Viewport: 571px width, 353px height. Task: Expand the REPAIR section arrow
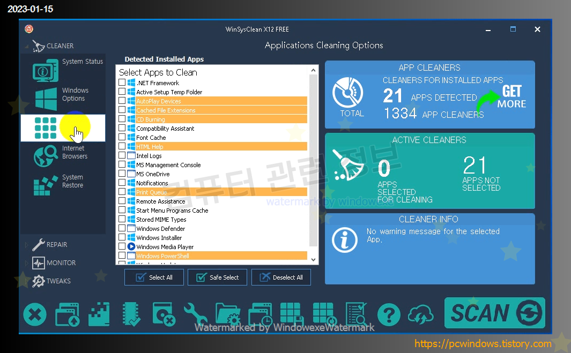click(x=27, y=245)
